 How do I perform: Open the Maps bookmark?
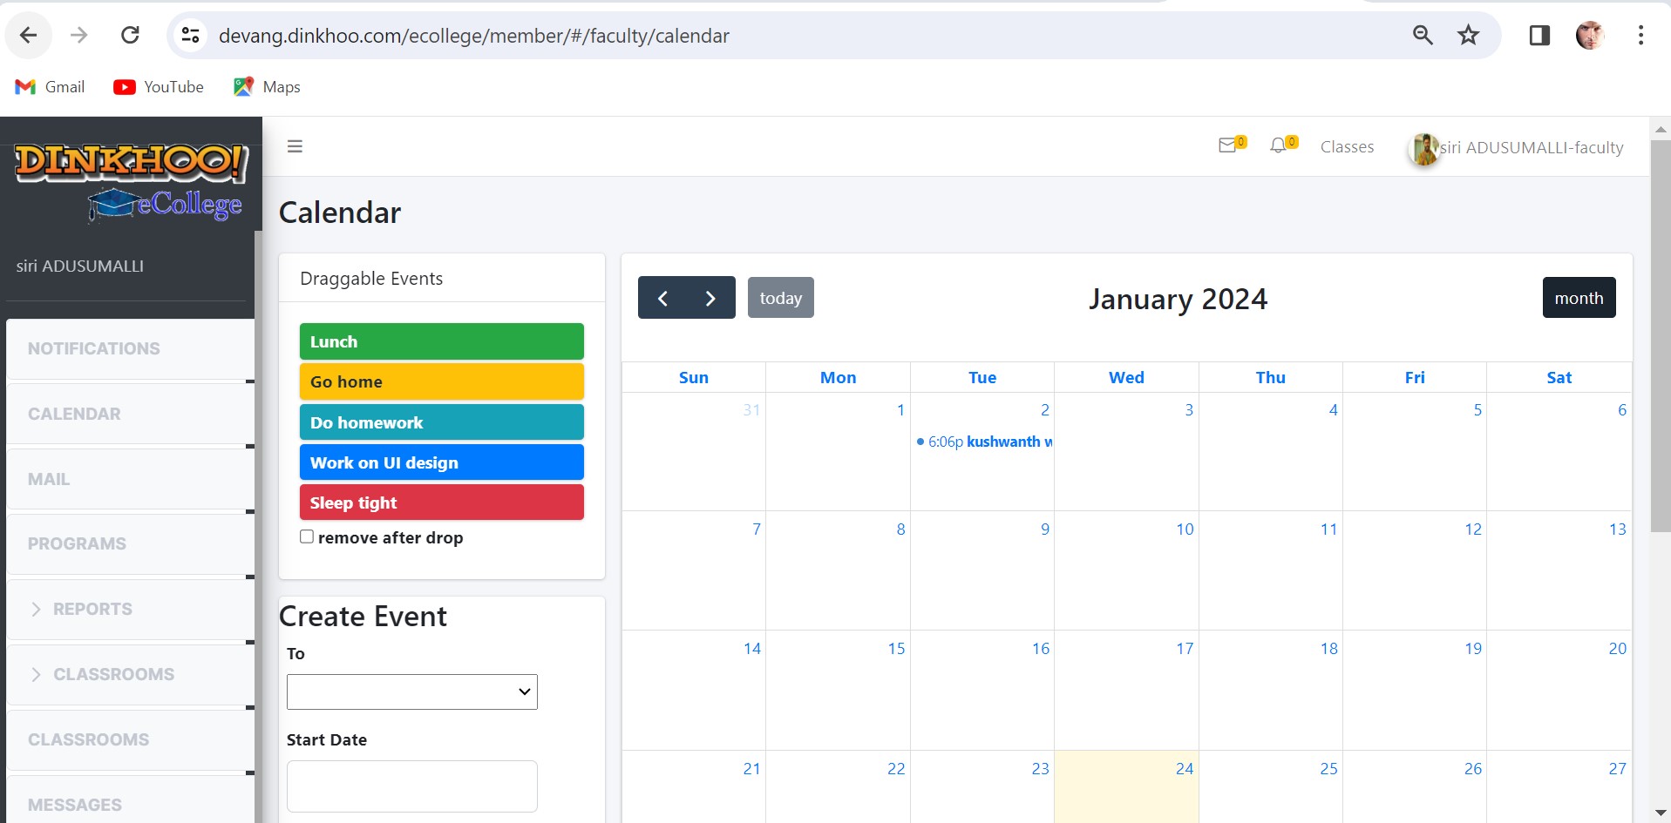pos(267,87)
